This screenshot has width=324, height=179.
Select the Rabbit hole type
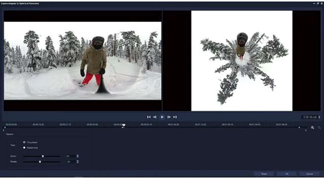click(24, 147)
